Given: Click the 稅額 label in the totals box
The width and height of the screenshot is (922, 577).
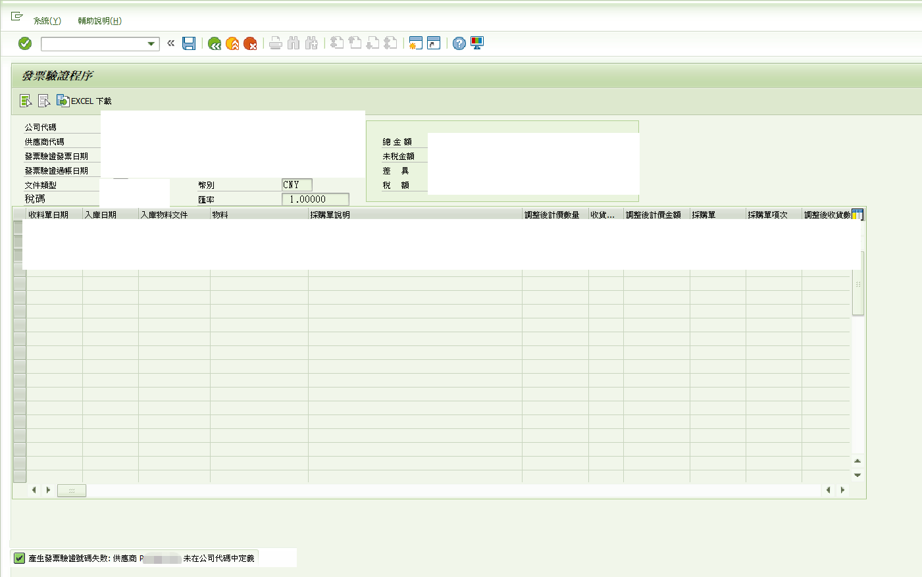Looking at the screenshot, I should (396, 185).
